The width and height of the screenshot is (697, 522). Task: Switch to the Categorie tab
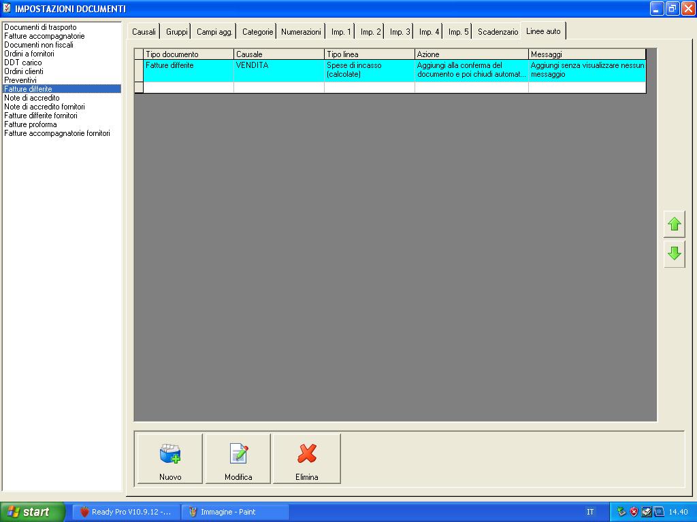[x=257, y=32]
